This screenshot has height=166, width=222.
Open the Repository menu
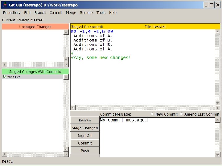pyautogui.click(x=12, y=13)
